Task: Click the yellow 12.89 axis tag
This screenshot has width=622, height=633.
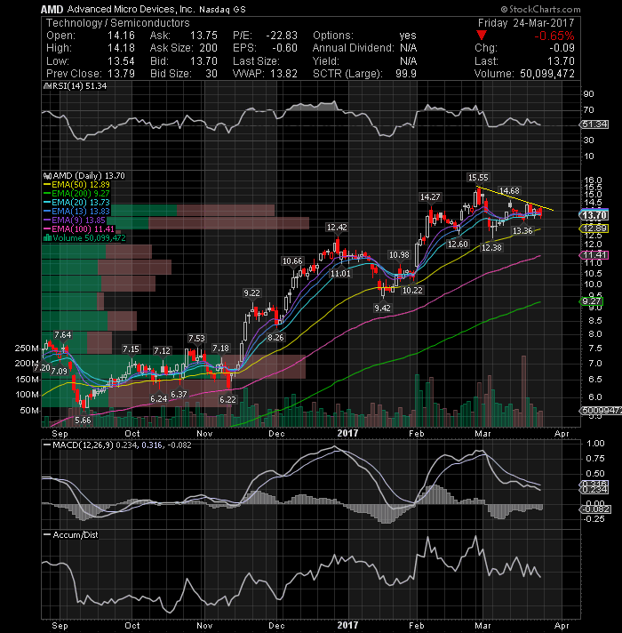Action: [594, 228]
